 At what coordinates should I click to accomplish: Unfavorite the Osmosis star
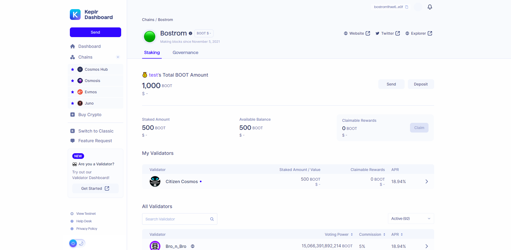click(73, 81)
